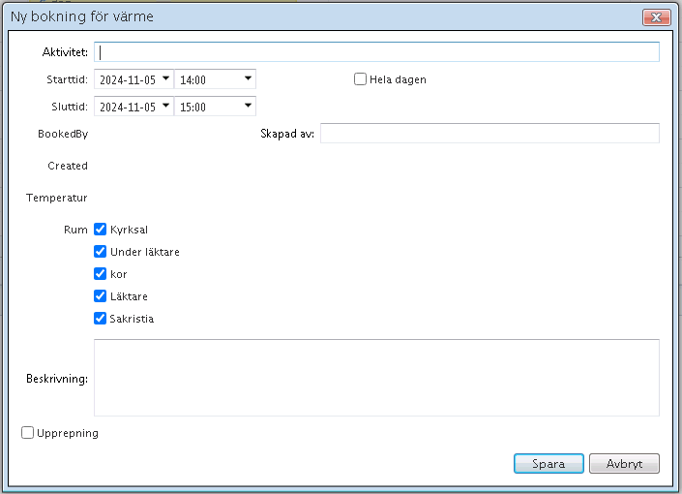
Task: Uncheck the Kyrksal room checkbox
Action: point(100,230)
